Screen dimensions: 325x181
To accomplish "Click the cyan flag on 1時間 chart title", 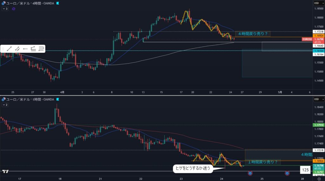I will (x=57, y=100).
